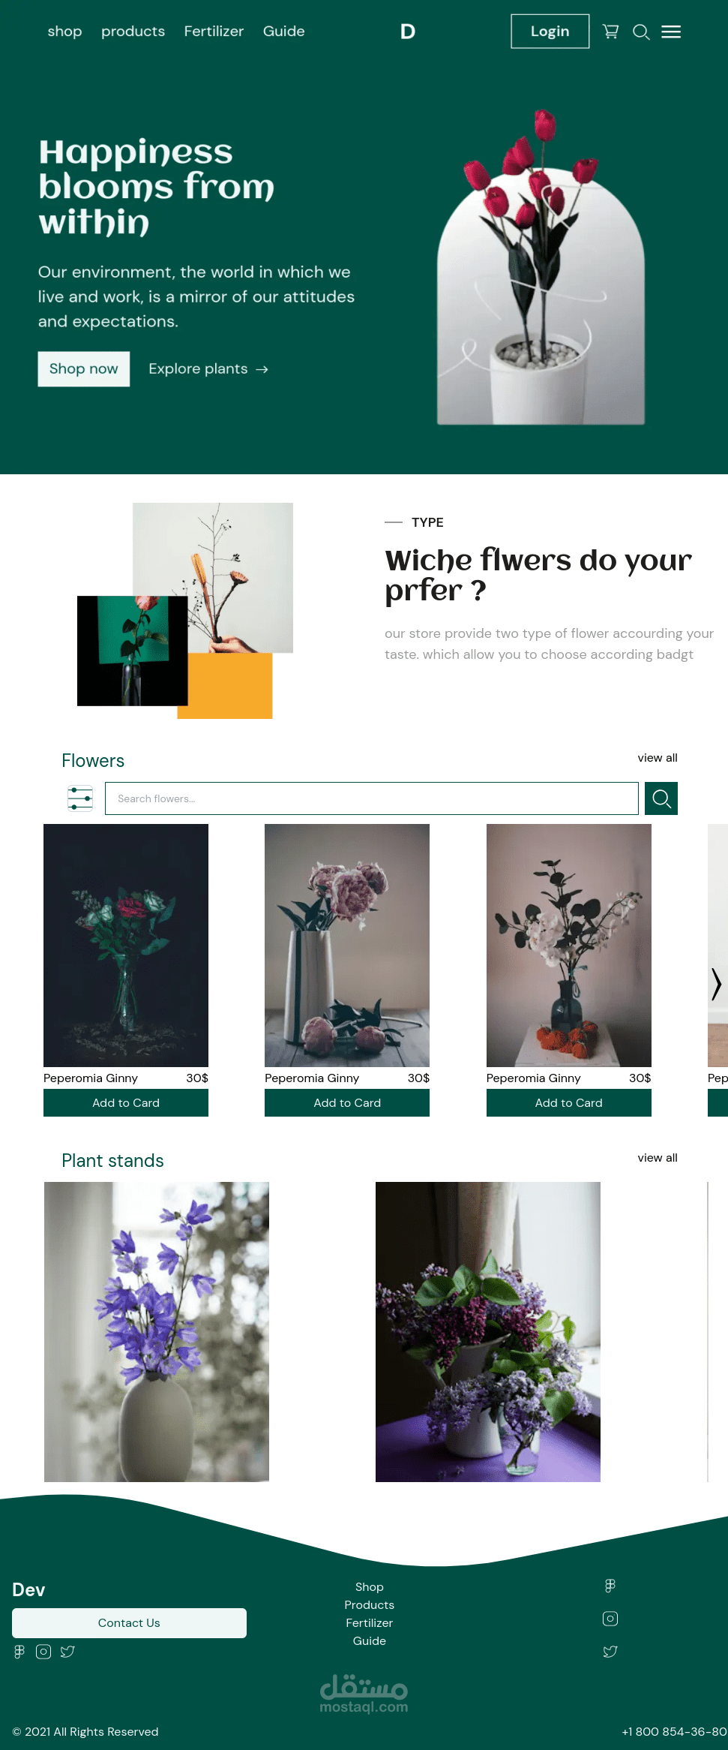This screenshot has width=728, height=1750.
Task: Click the Shop now button
Action: coord(84,369)
